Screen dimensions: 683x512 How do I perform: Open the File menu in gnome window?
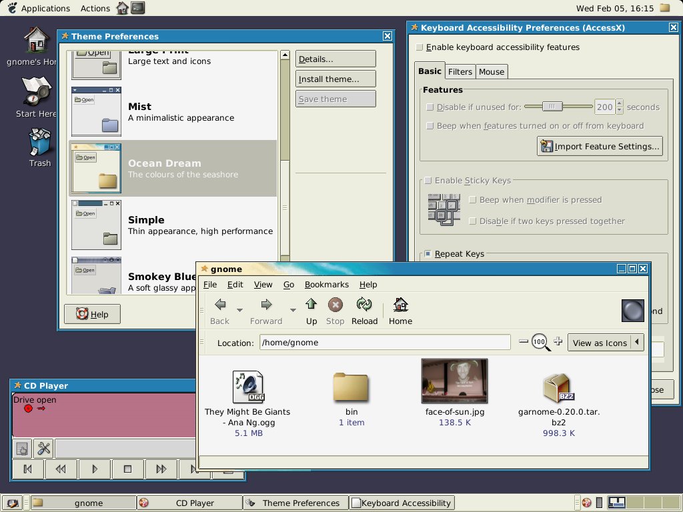click(210, 284)
